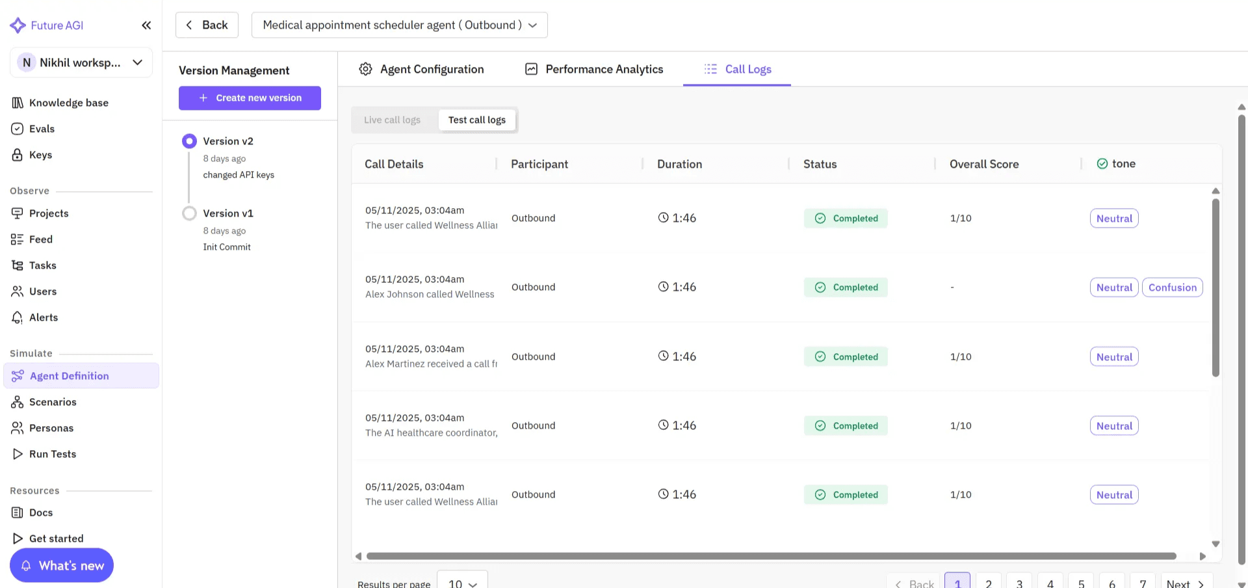
Task: Open Docs under Resources
Action: (41, 513)
